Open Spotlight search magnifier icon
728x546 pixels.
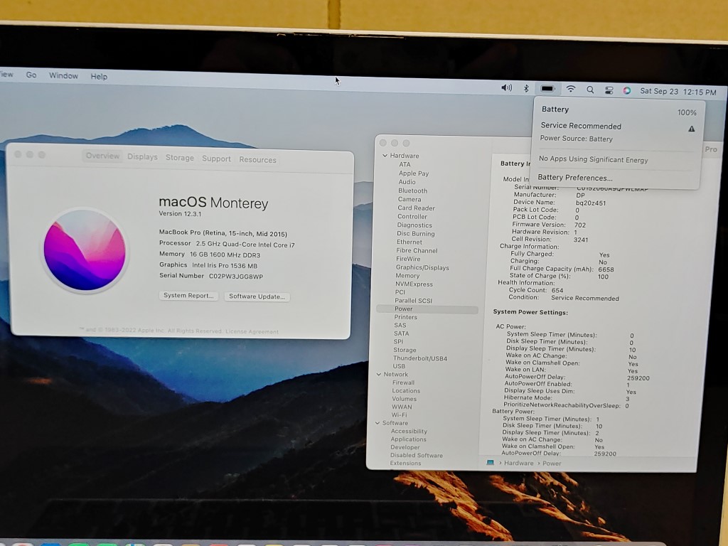click(590, 90)
